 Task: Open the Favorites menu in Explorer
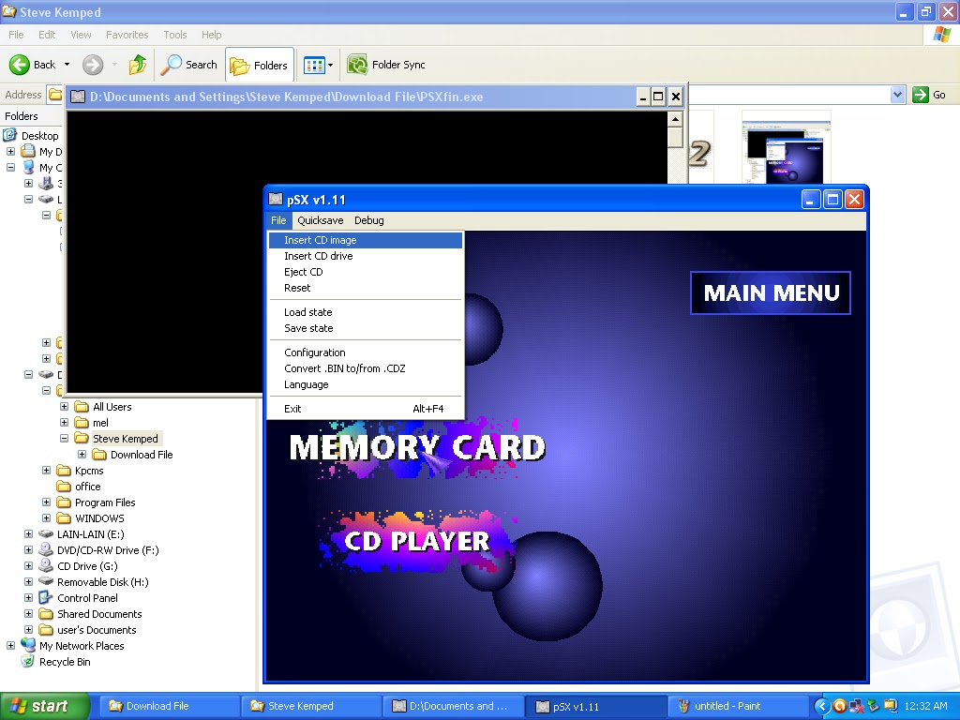127,35
